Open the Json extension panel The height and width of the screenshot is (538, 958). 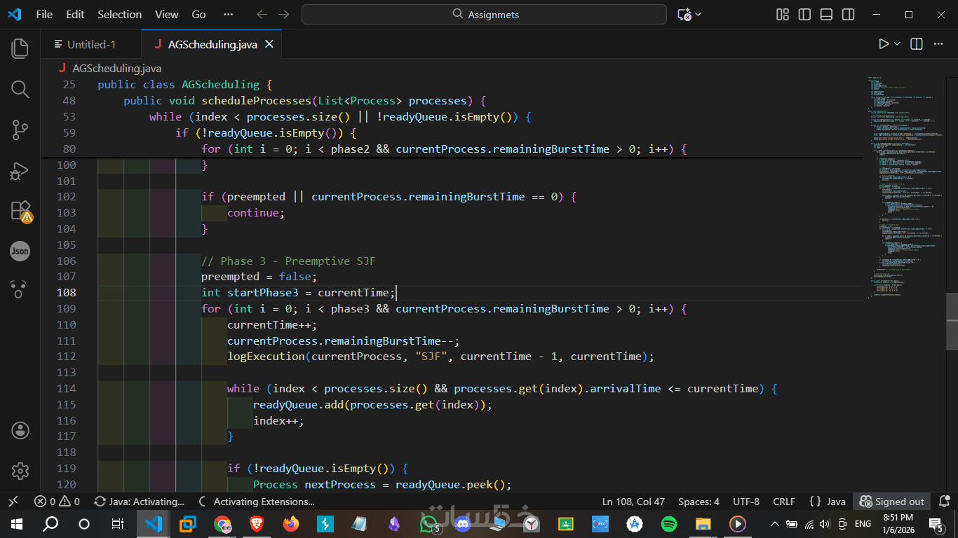click(x=20, y=251)
